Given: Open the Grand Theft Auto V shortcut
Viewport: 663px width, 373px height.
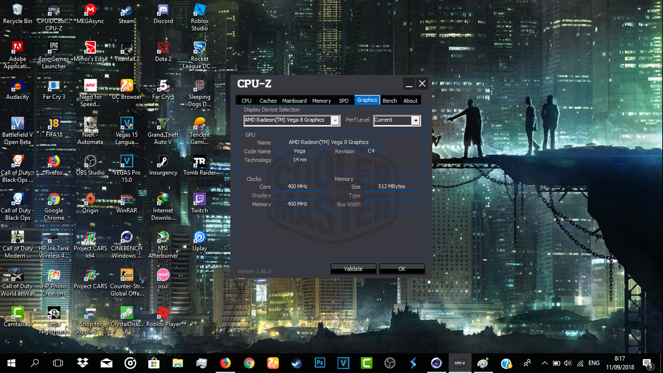Looking at the screenshot, I should (163, 131).
